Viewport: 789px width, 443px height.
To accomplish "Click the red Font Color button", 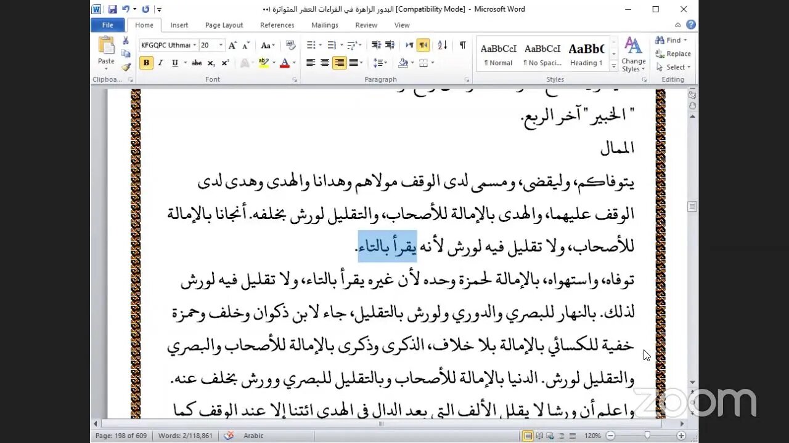I will [284, 63].
